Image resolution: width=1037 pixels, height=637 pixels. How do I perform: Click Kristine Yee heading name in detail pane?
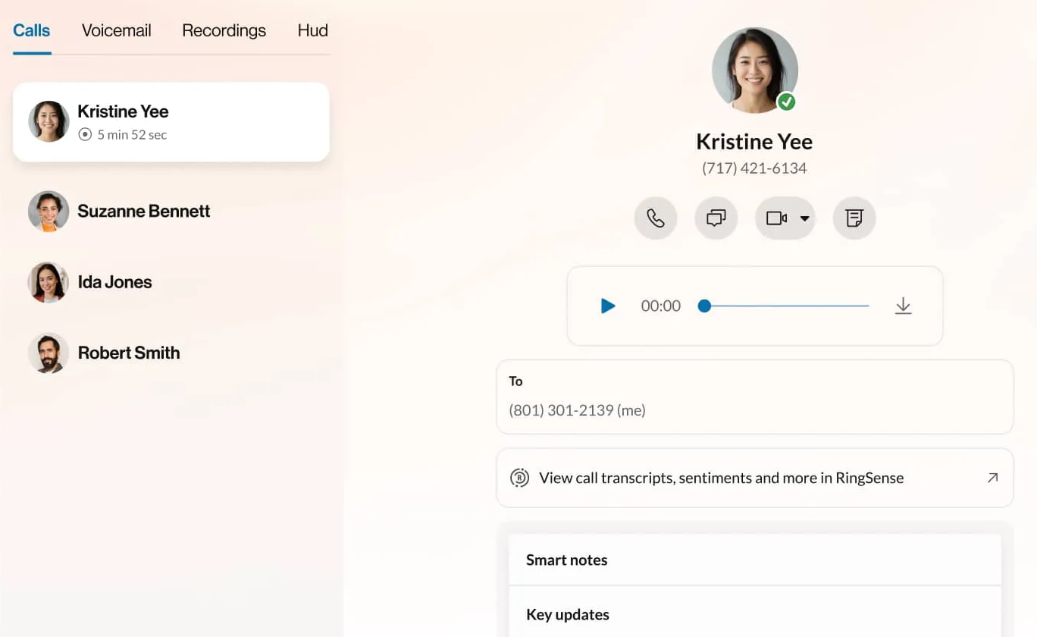coord(754,142)
